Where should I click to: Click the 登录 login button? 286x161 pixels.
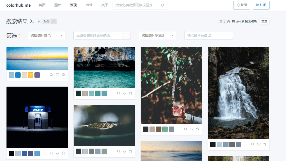click(x=242, y=5)
